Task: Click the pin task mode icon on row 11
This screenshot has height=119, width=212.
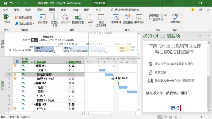Action: tap(23, 108)
